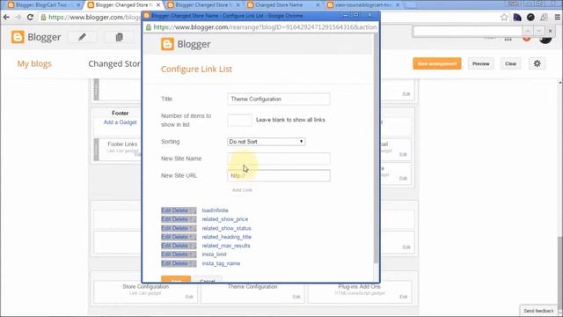The width and height of the screenshot is (563, 317).
Task: Open the Sorting dropdown
Action: pyautogui.click(x=266, y=142)
